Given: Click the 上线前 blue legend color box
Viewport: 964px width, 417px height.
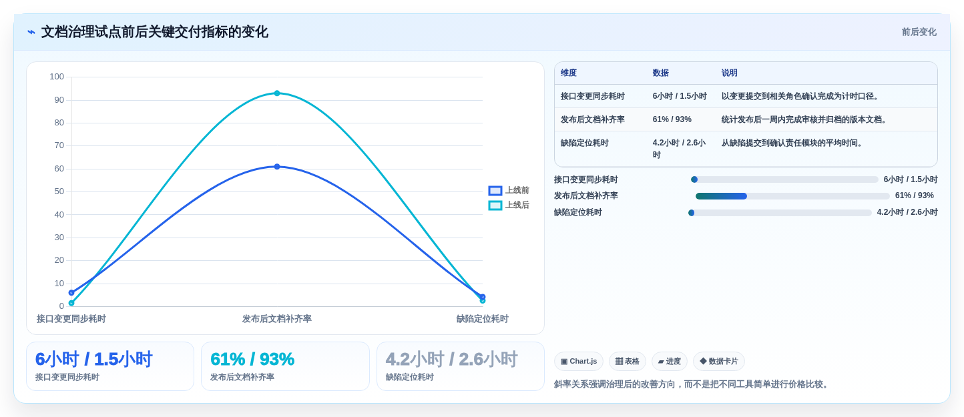Looking at the screenshot, I should point(495,191).
